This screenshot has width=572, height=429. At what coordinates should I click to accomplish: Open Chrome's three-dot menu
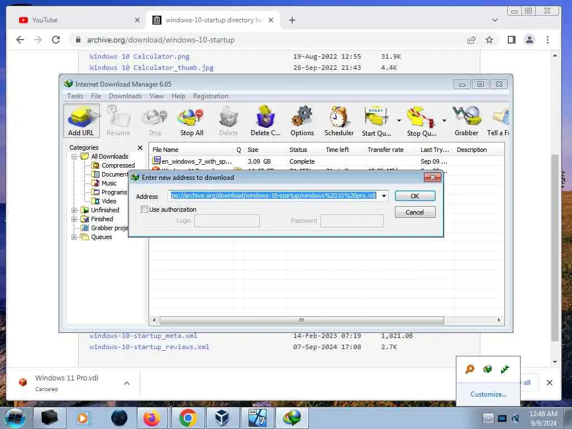[547, 40]
